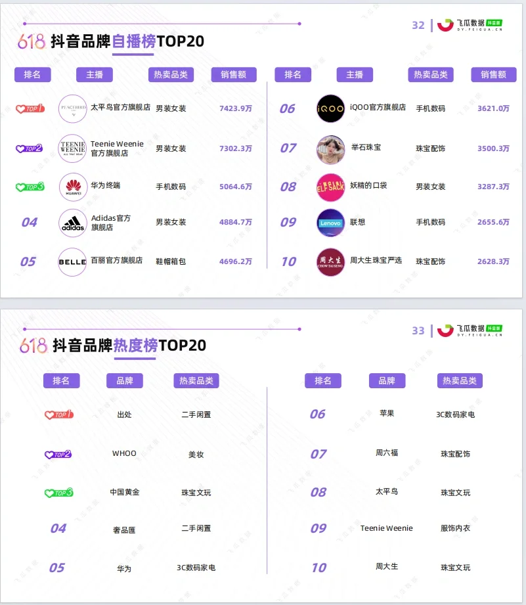526x605 pixels.
Task: Click brand 奢品匯 in the popularity list
Action: click(x=124, y=530)
